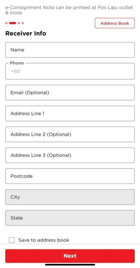Tap the fourth step indicator dot
This screenshot has width=140, height=268.
(23, 23)
